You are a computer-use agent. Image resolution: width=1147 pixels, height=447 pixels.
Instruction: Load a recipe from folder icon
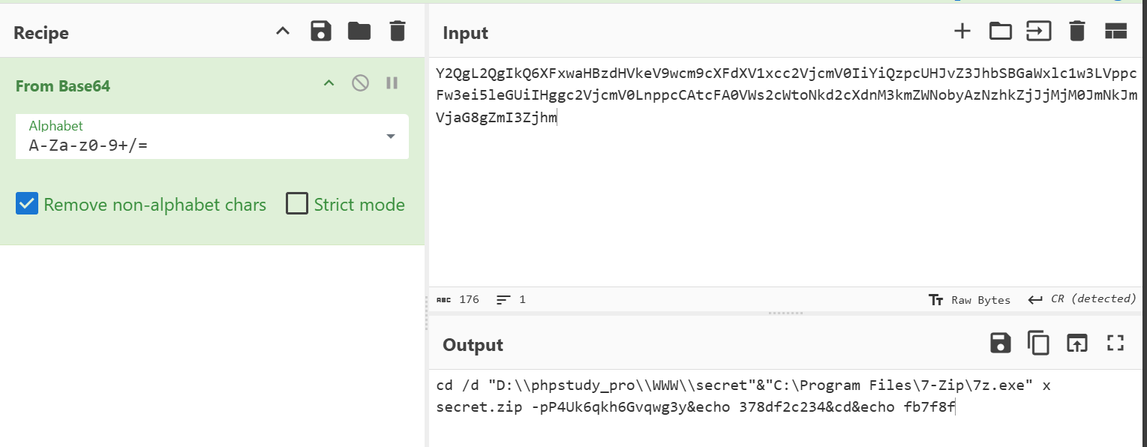click(359, 31)
